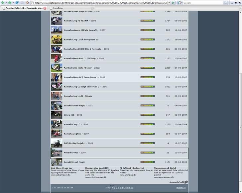This screenshot has width=242, height=193.
Task: Click the browser Back arrow icon
Action: 3,3
